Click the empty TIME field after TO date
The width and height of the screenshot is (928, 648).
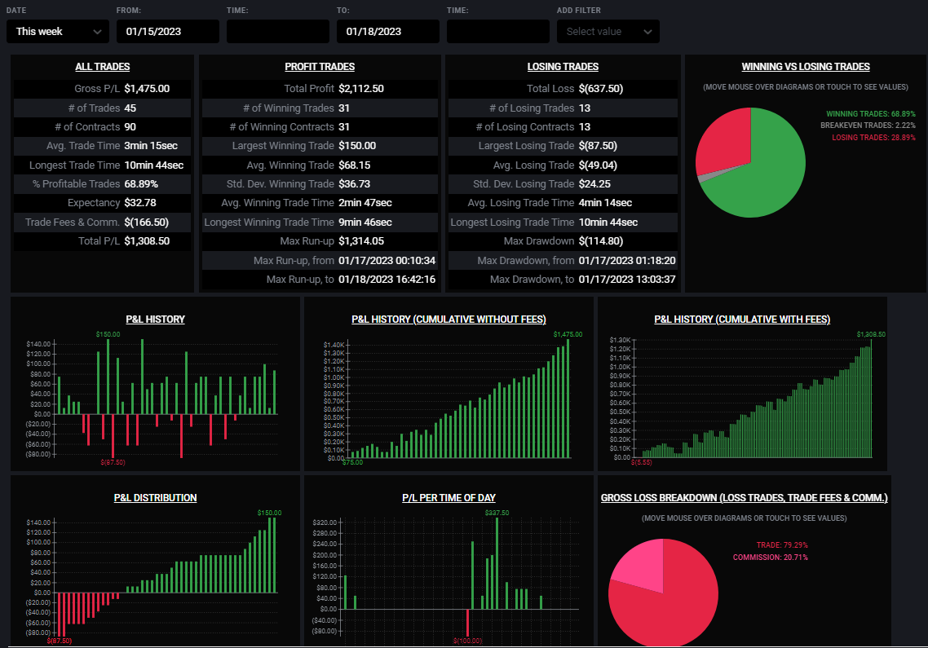click(x=497, y=31)
